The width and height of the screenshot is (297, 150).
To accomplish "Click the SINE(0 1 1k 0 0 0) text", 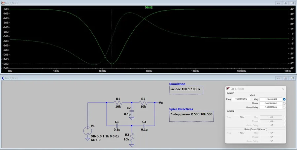I will (x=105, y=136).
